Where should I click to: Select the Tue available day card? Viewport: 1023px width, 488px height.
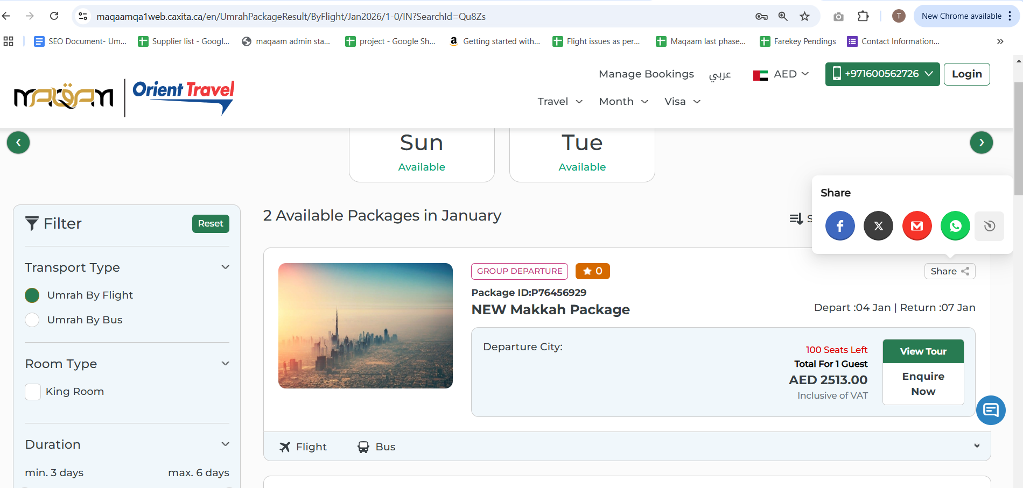pos(582,153)
